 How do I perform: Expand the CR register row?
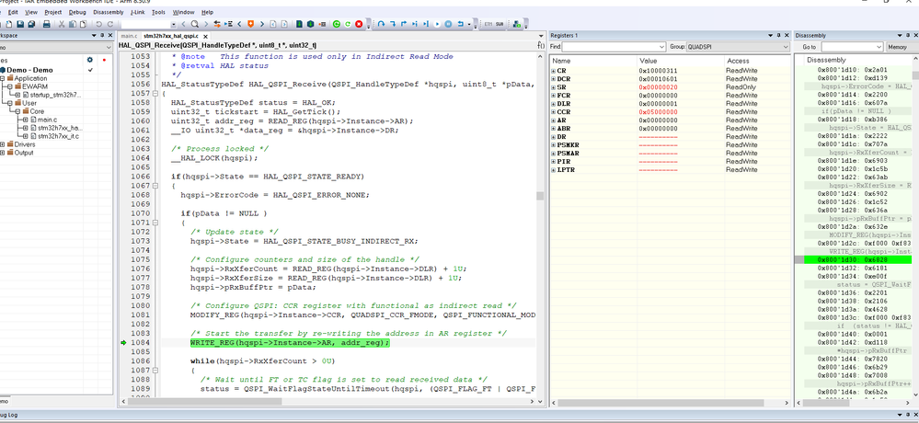554,71
